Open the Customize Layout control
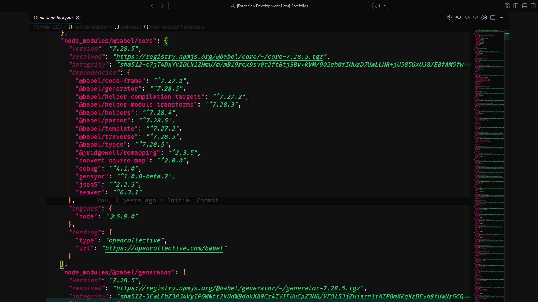This screenshot has width=538, height=302. click(x=507, y=6)
